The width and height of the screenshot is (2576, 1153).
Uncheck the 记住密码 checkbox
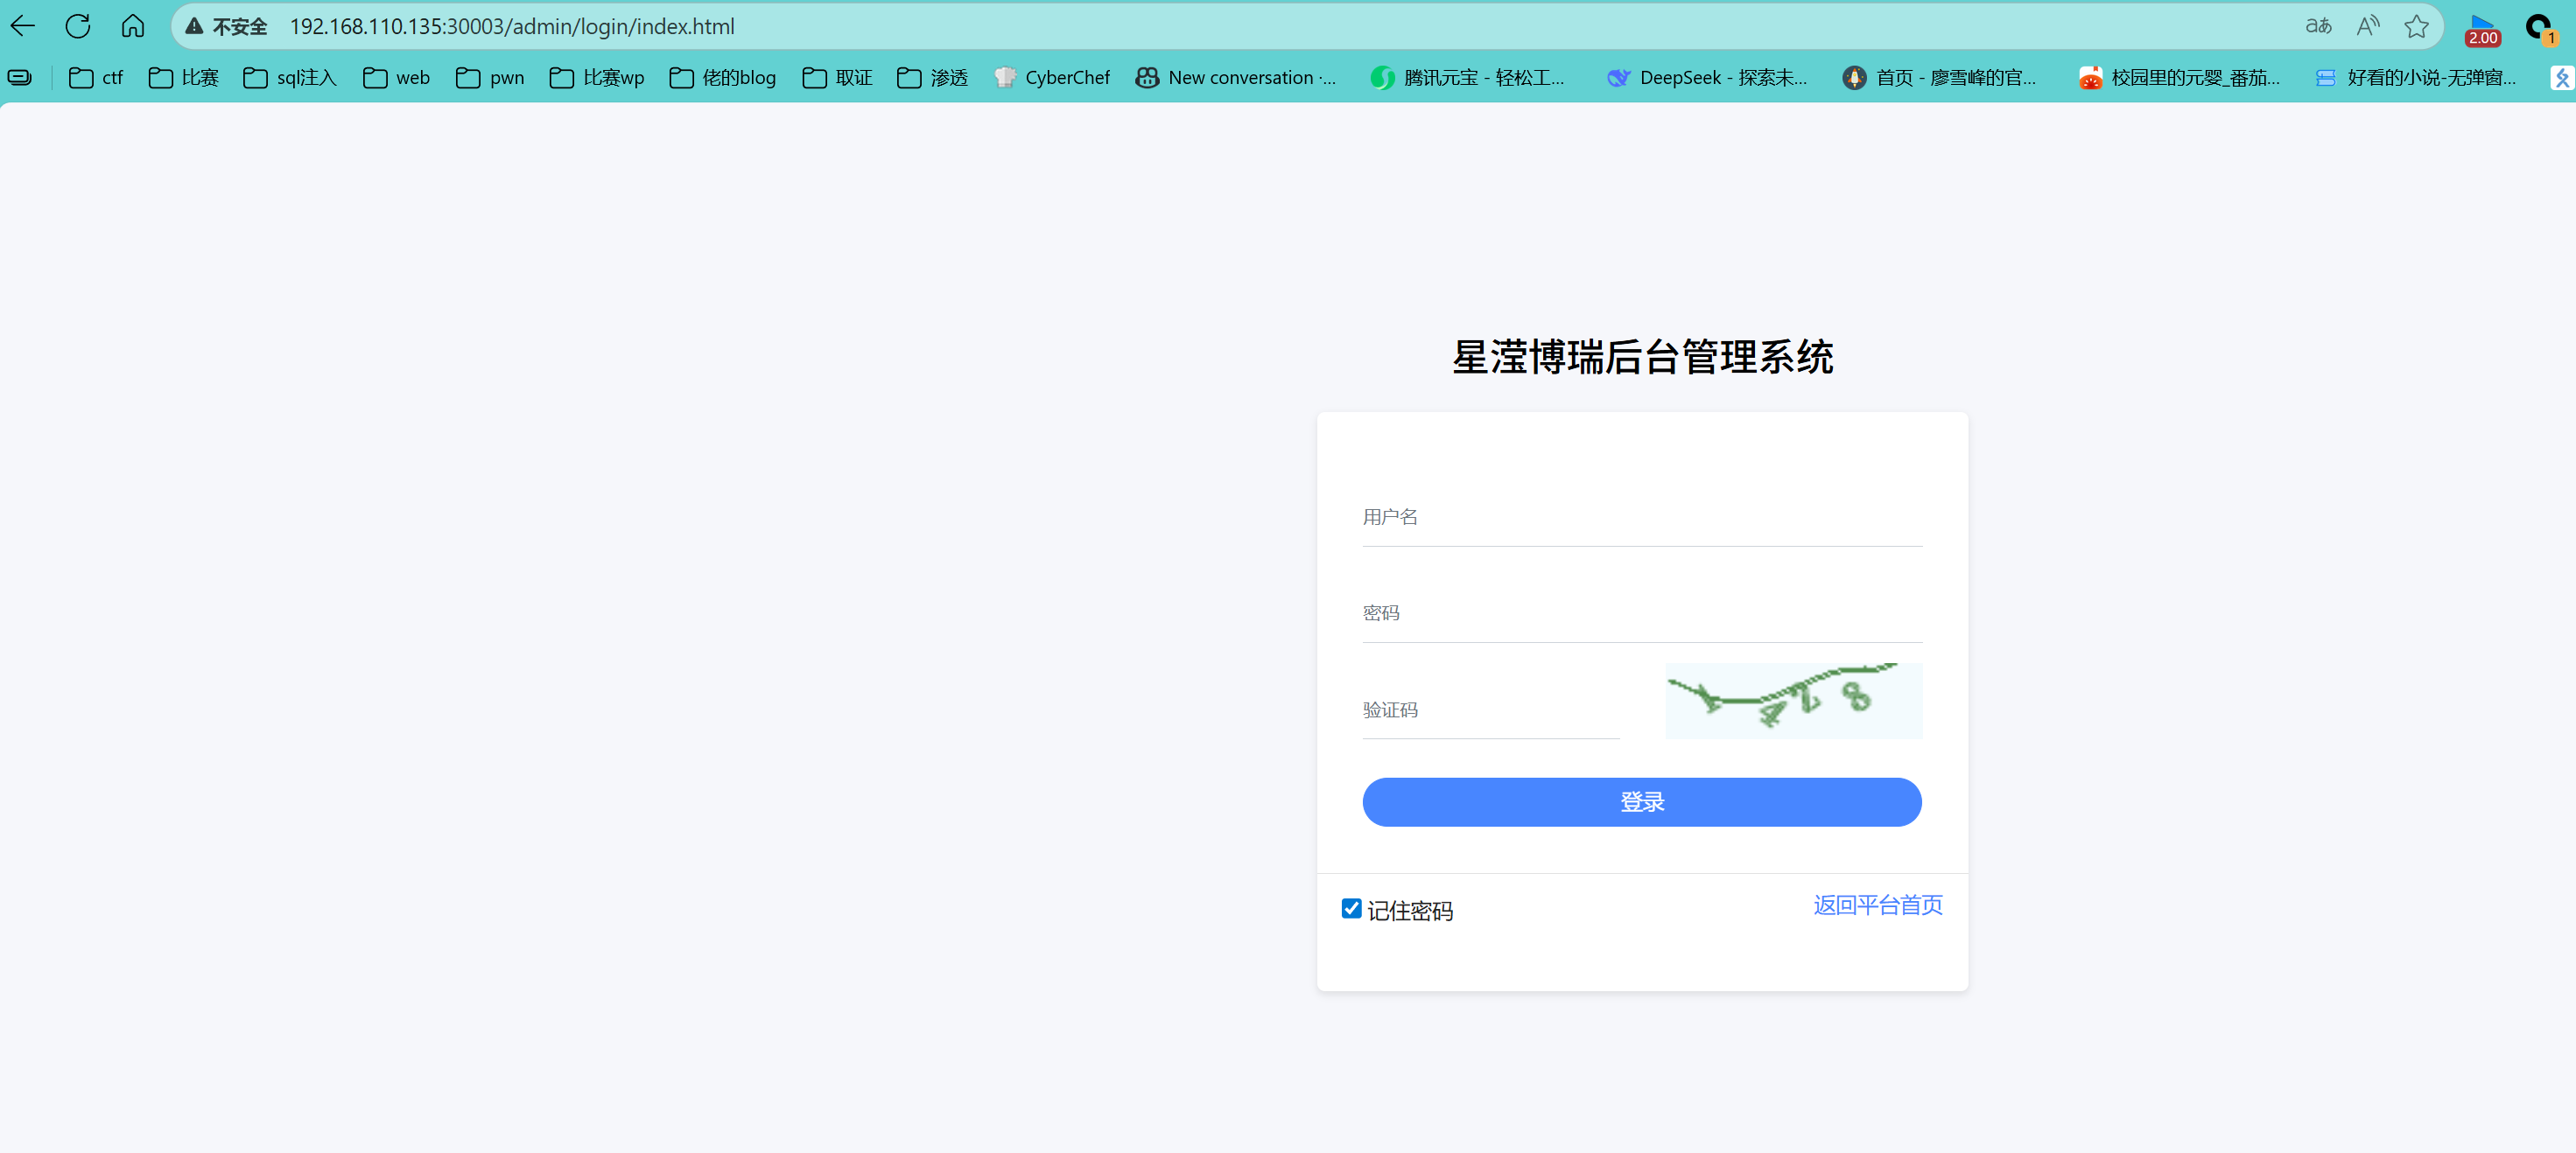pos(1351,908)
